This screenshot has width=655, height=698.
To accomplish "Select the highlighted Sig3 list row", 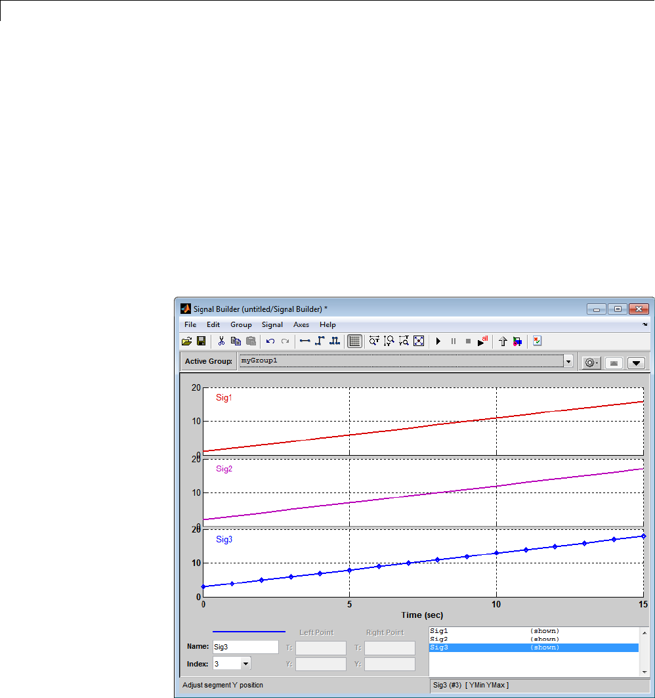I will 534,647.
